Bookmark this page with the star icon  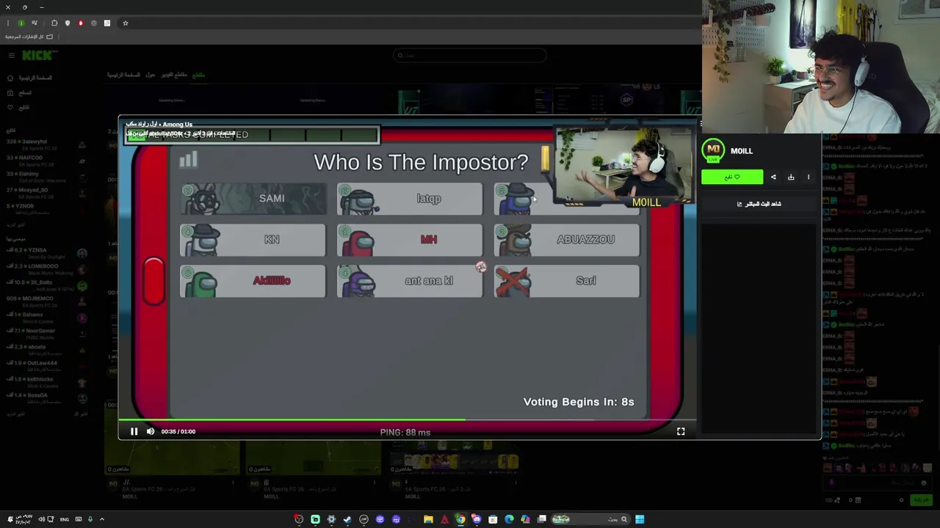(126, 23)
